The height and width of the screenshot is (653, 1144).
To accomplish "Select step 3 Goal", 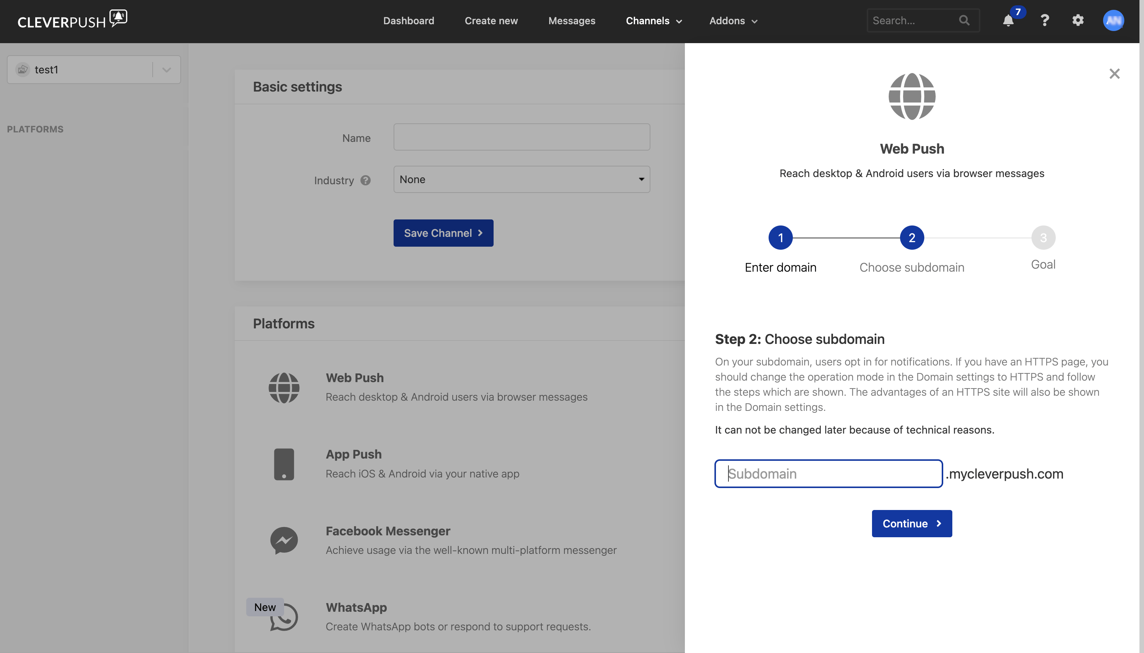I will point(1043,238).
